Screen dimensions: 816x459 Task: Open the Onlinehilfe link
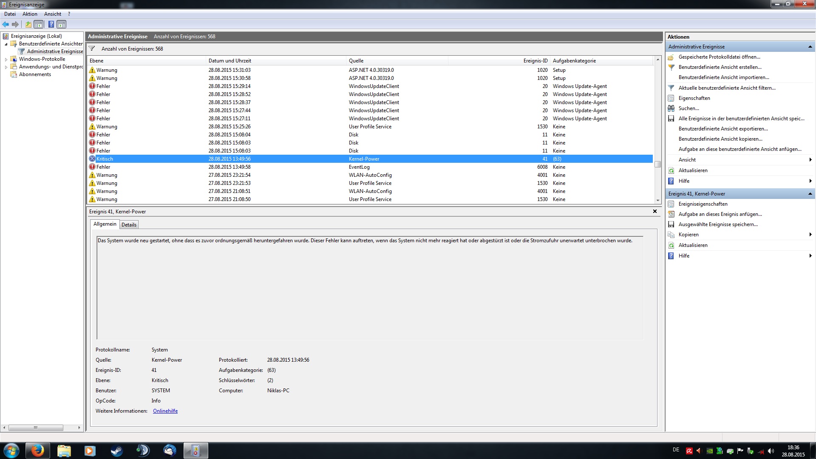[165, 411]
